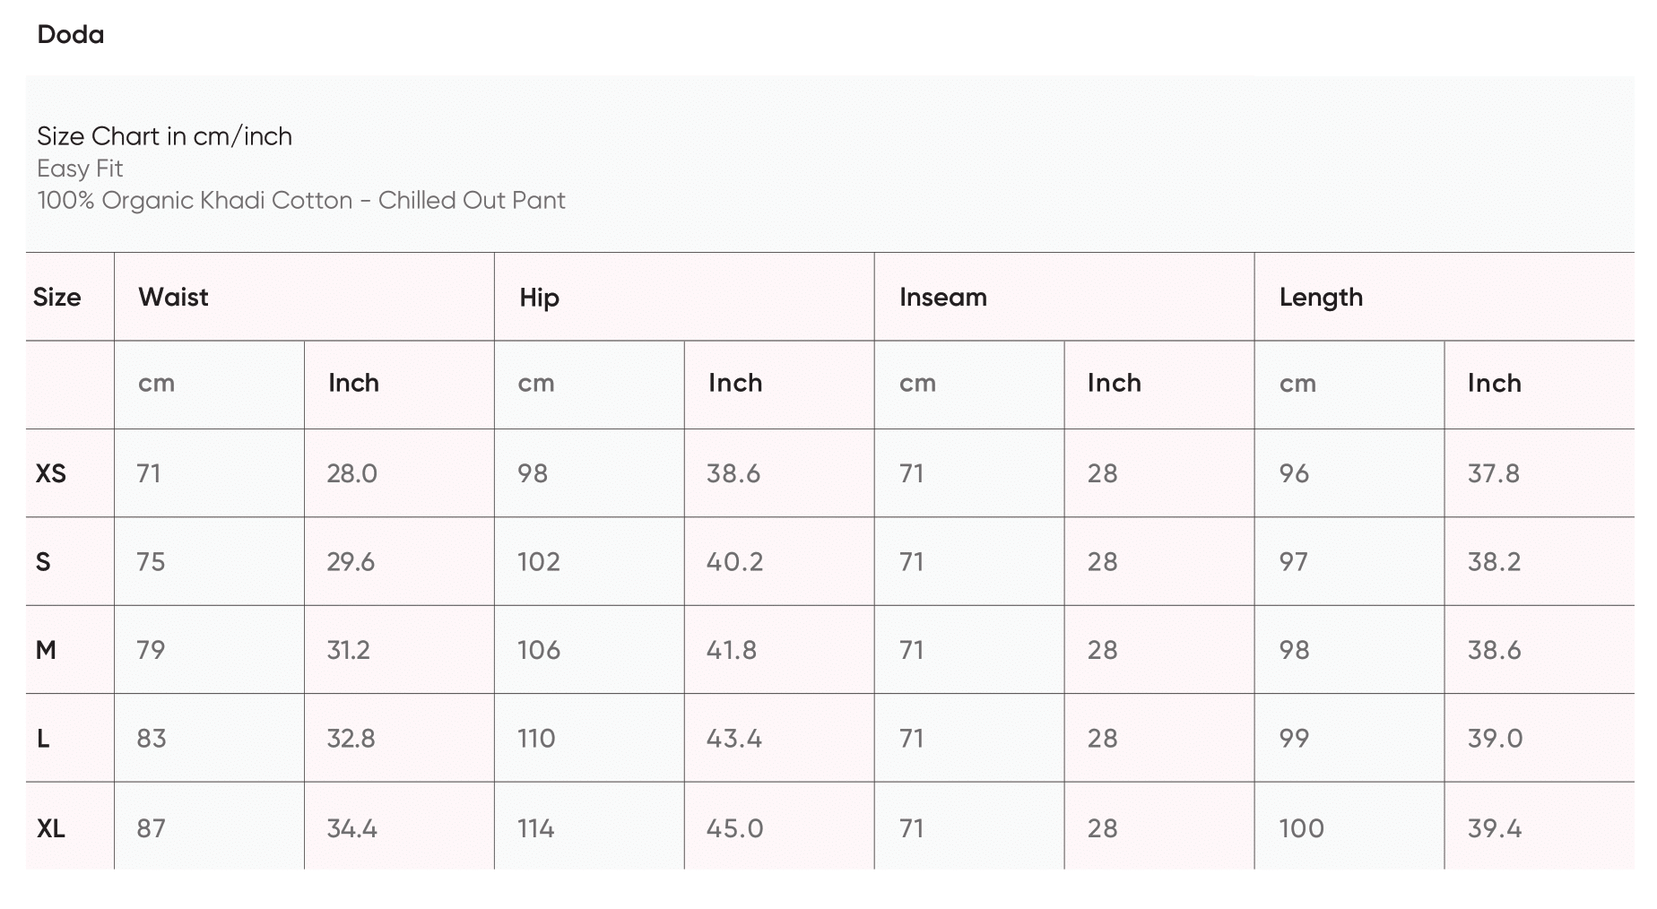The image size is (1657, 909).
Task: Click the XL row label
Action: pyautogui.click(x=51, y=828)
